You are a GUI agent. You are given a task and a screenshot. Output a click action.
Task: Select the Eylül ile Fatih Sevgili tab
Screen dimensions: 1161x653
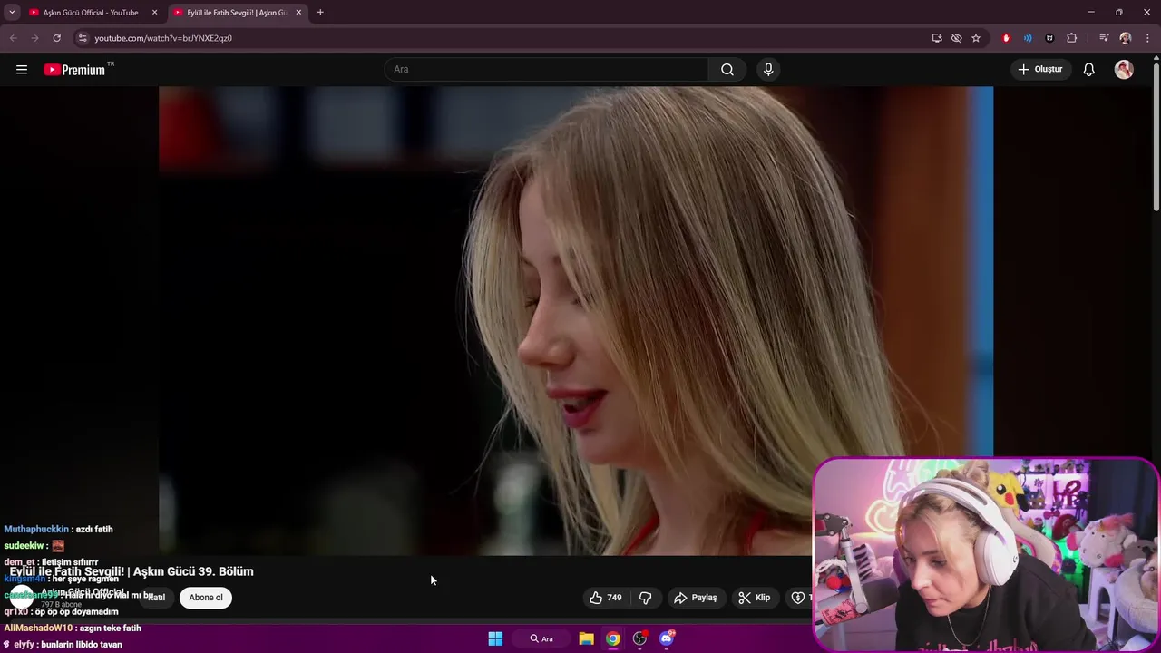coord(237,13)
